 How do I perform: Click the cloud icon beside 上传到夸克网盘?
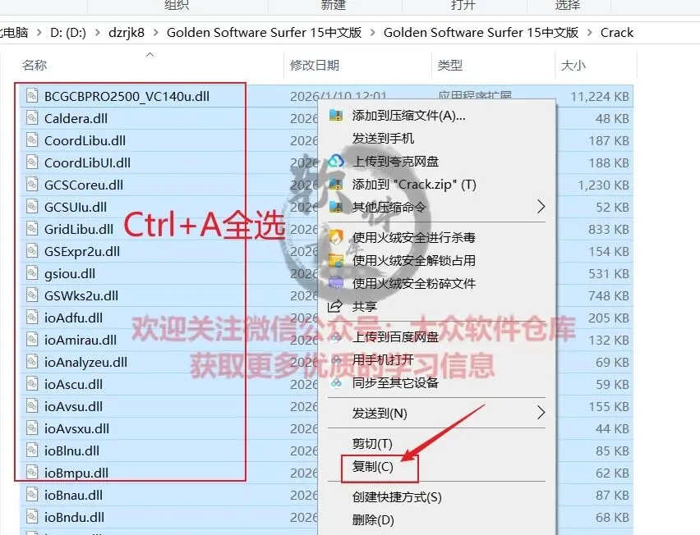tap(336, 162)
